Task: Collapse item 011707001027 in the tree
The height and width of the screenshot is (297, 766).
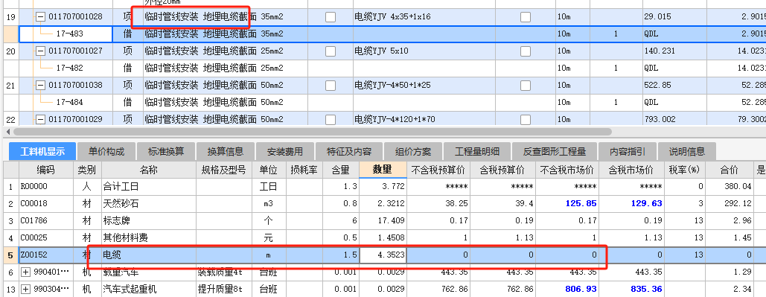Action: (41, 51)
